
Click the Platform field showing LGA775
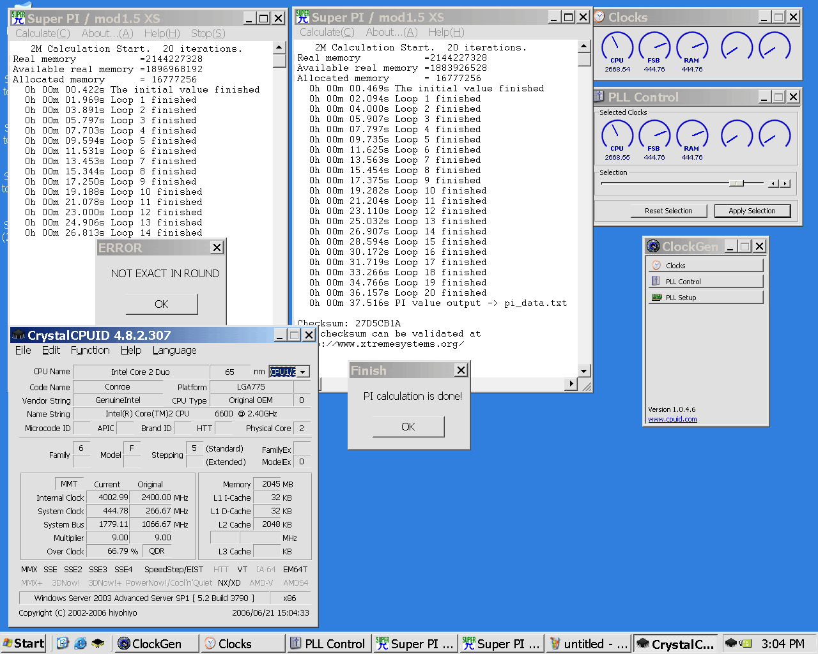pyautogui.click(x=251, y=386)
